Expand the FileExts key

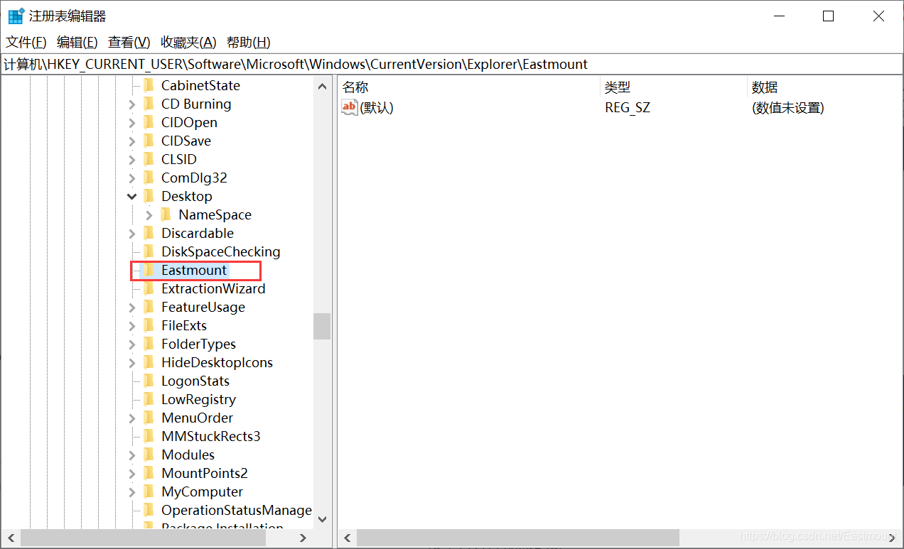coord(131,326)
